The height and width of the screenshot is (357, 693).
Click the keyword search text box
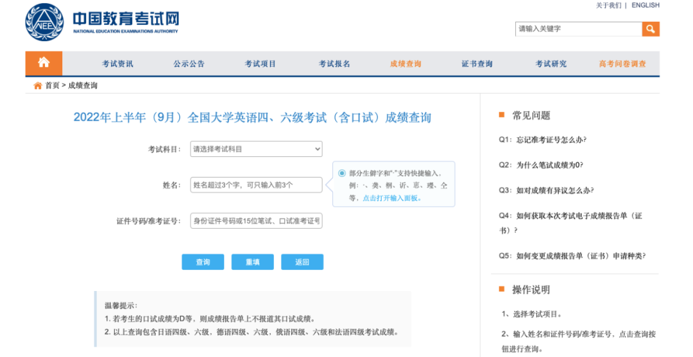click(x=578, y=29)
